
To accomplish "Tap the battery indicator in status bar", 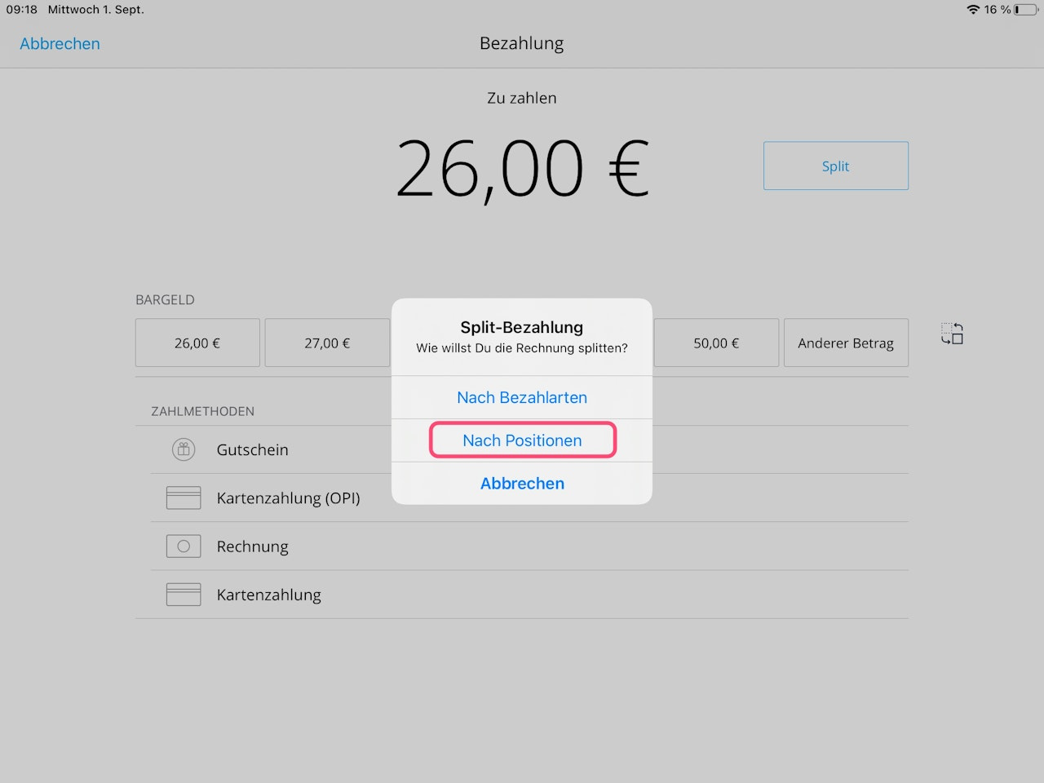I will click(1026, 10).
